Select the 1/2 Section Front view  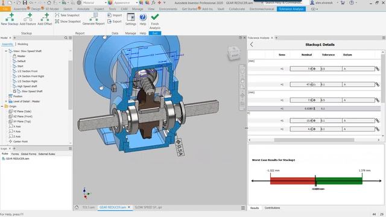[27, 71]
